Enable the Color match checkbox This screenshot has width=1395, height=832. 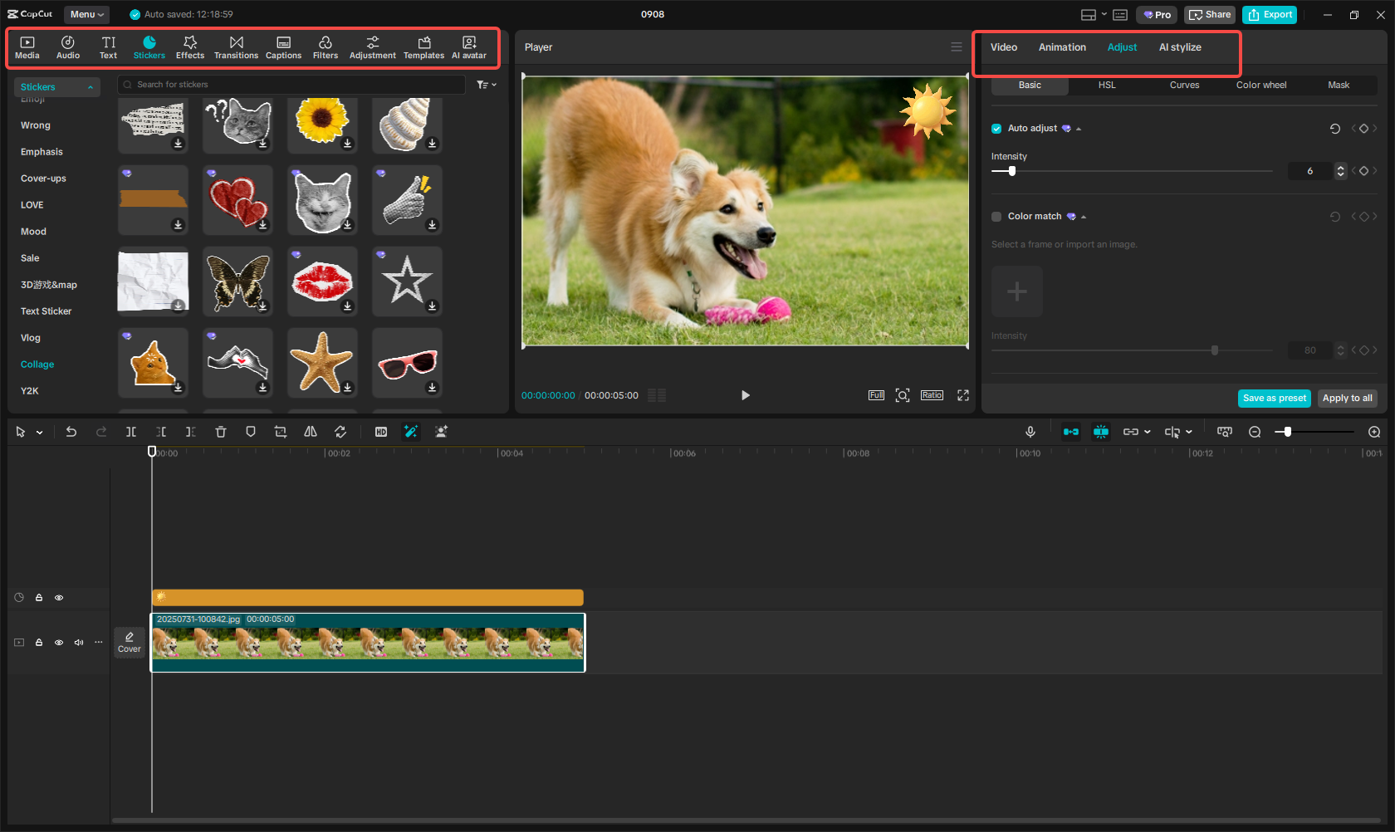(996, 216)
